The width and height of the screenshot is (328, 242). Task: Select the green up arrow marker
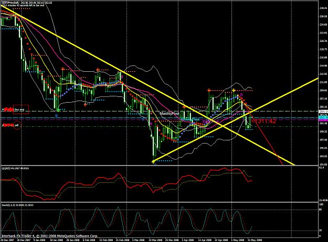click(x=58, y=109)
